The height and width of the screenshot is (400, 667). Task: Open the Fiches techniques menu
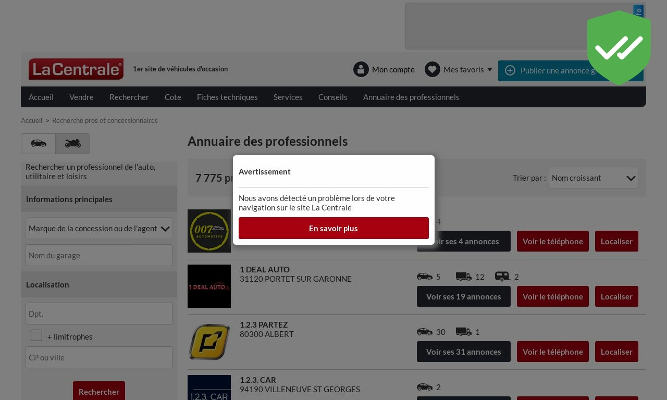(x=227, y=97)
